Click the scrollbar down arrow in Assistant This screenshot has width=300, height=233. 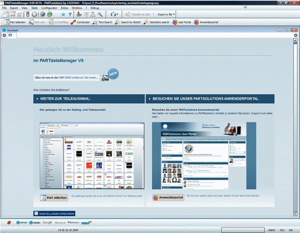tap(295, 214)
